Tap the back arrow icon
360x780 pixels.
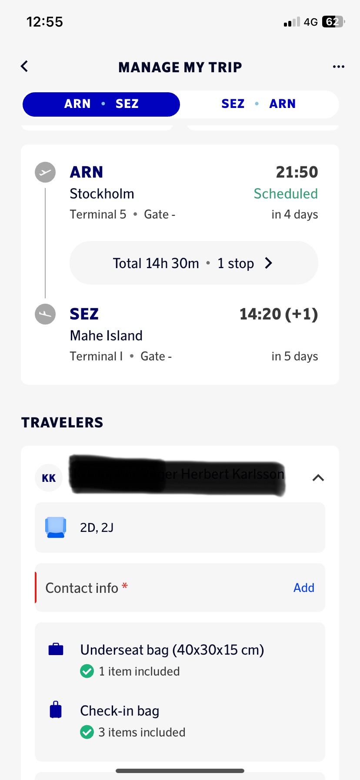24,67
